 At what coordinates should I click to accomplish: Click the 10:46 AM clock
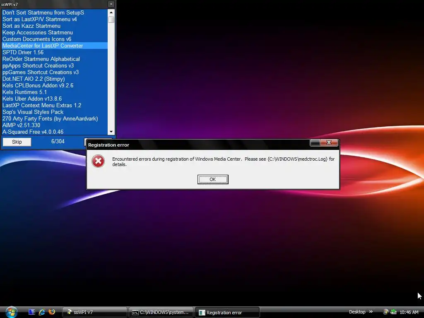tap(409, 312)
